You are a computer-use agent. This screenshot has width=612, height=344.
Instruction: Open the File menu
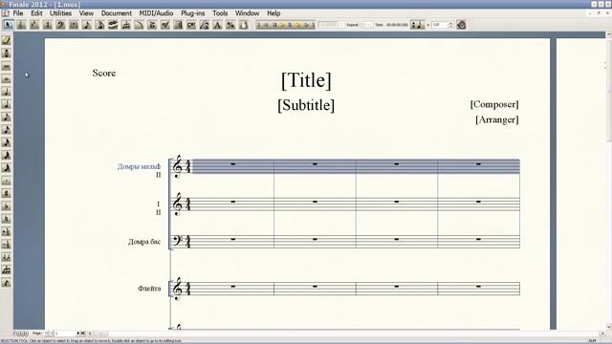click(18, 12)
